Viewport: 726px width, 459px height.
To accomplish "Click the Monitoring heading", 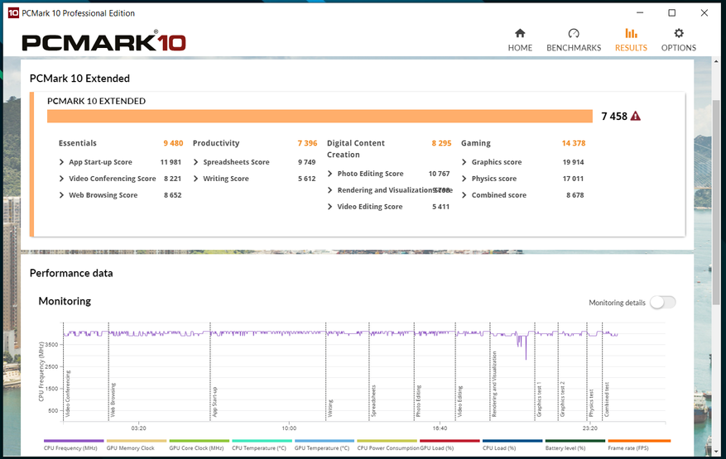I will [x=65, y=301].
